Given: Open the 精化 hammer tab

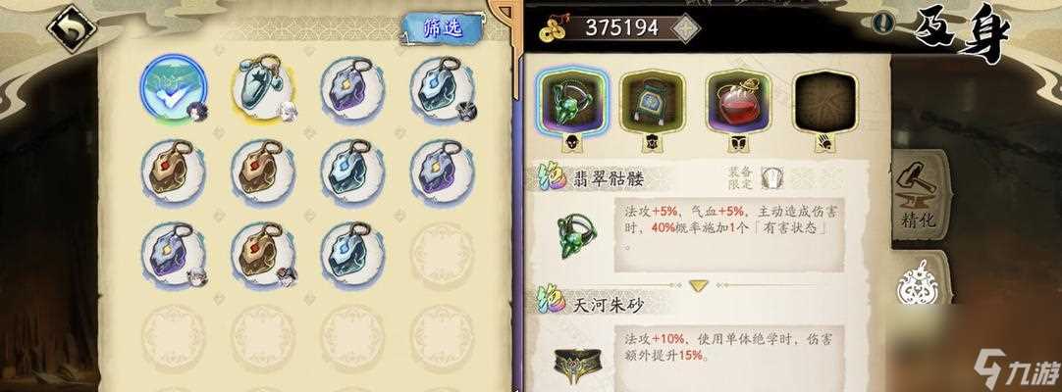Looking at the screenshot, I should click(918, 196).
